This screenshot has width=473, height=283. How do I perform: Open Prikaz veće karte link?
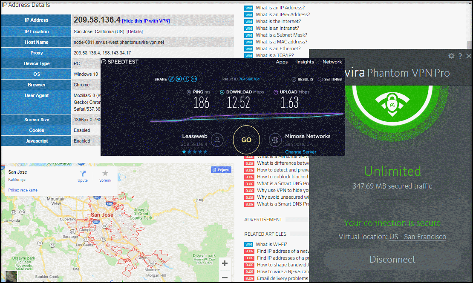point(23,190)
